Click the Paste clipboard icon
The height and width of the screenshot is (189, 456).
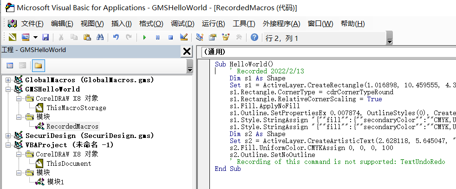pos(87,37)
